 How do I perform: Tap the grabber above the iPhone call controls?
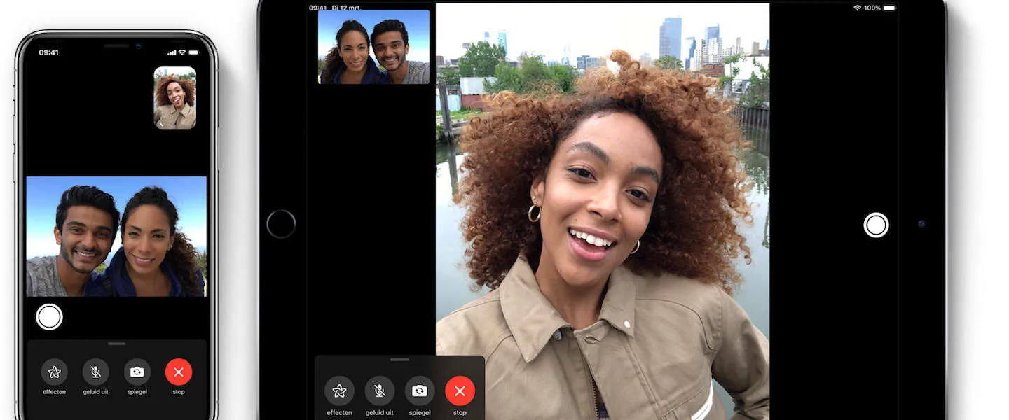(116, 344)
